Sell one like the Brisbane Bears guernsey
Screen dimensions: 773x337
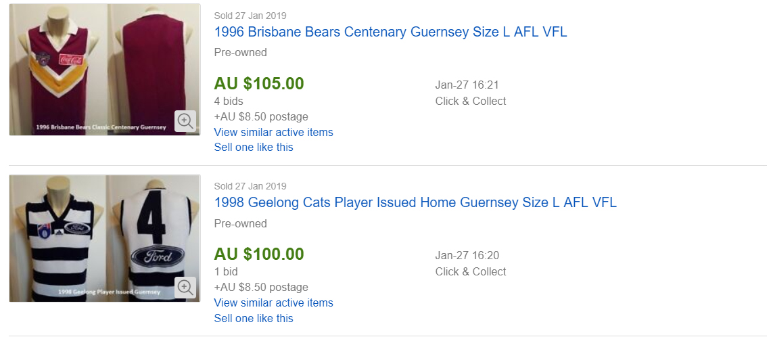point(254,147)
